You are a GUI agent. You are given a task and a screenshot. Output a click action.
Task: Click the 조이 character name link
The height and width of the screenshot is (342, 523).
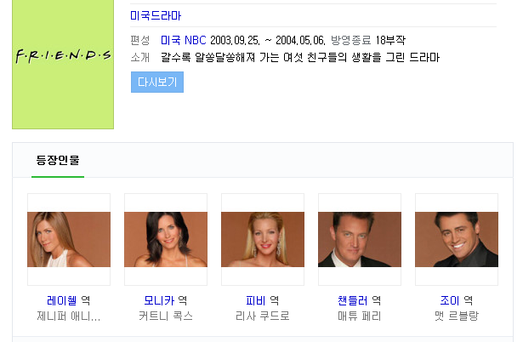[450, 300]
